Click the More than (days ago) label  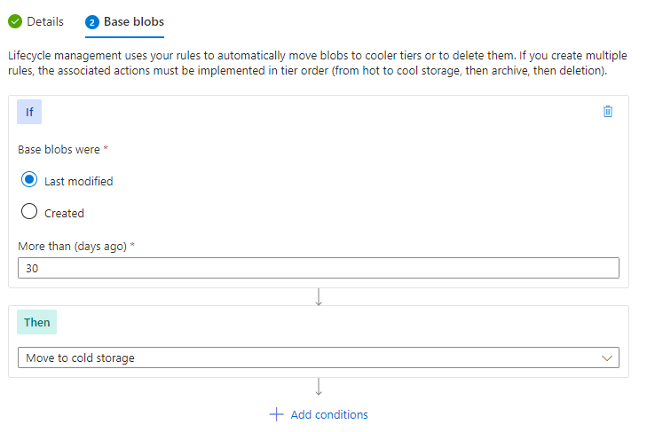(x=72, y=247)
